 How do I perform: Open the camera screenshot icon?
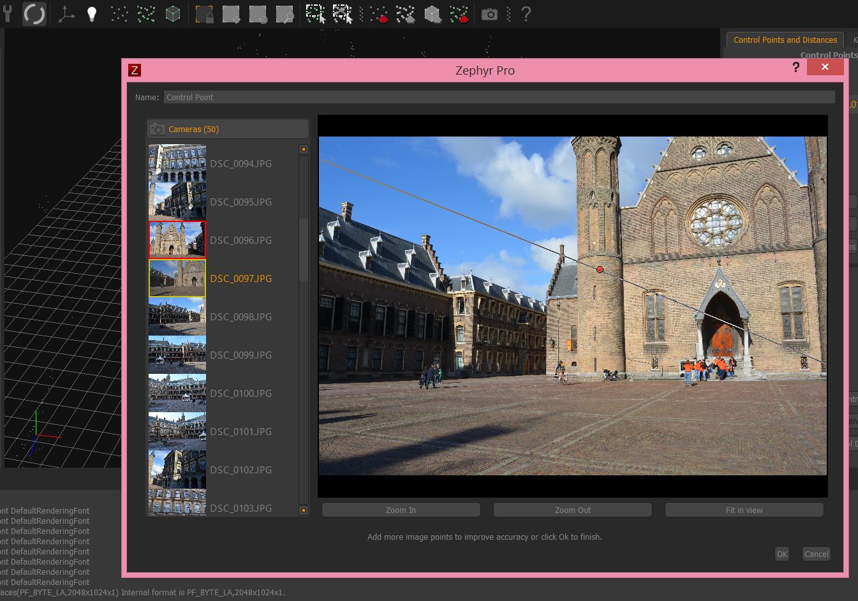click(489, 14)
